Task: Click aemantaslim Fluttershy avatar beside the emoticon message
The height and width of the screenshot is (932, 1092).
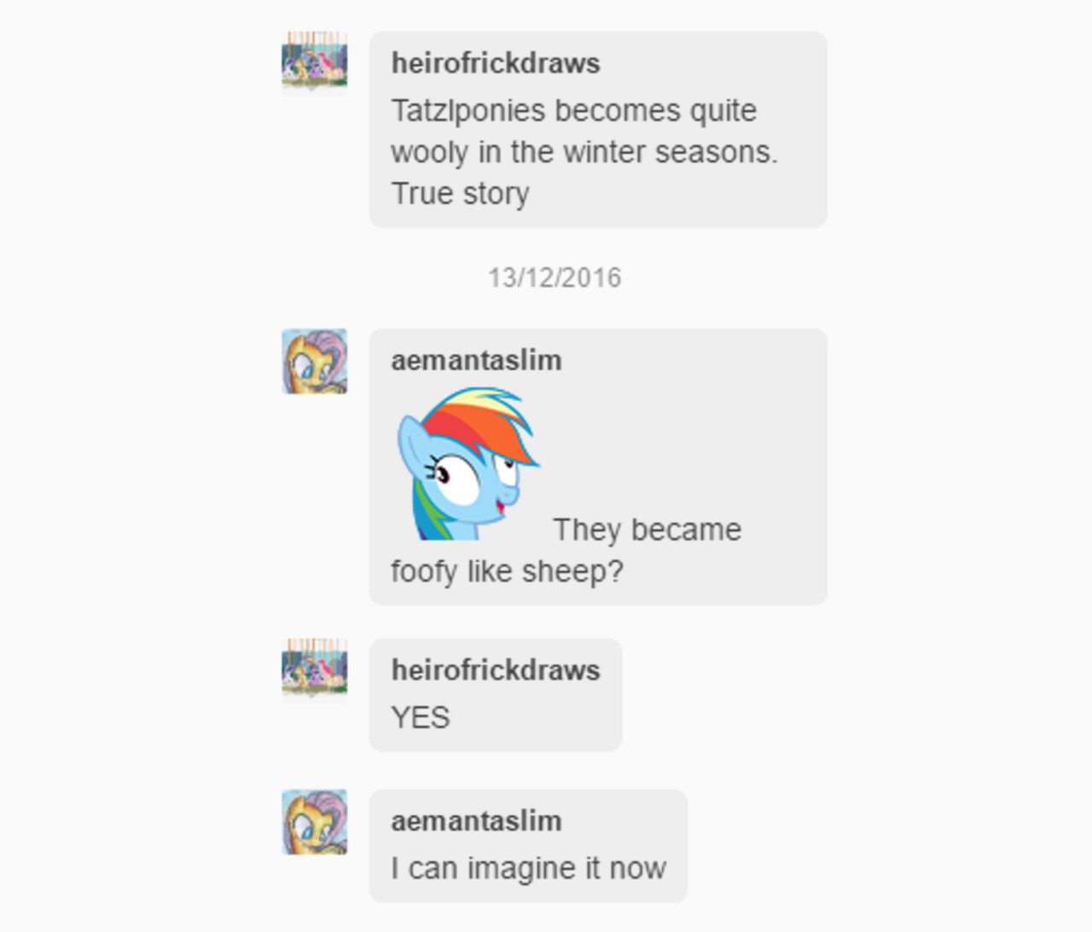Action: pos(315,361)
